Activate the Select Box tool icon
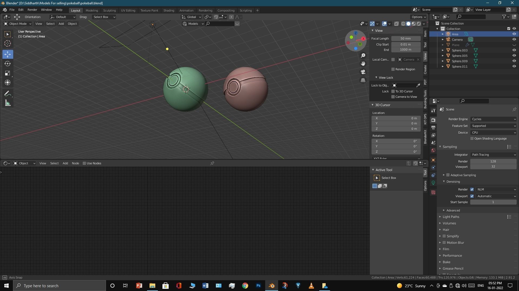Screen dimensions: 519x291 tap(8, 34)
